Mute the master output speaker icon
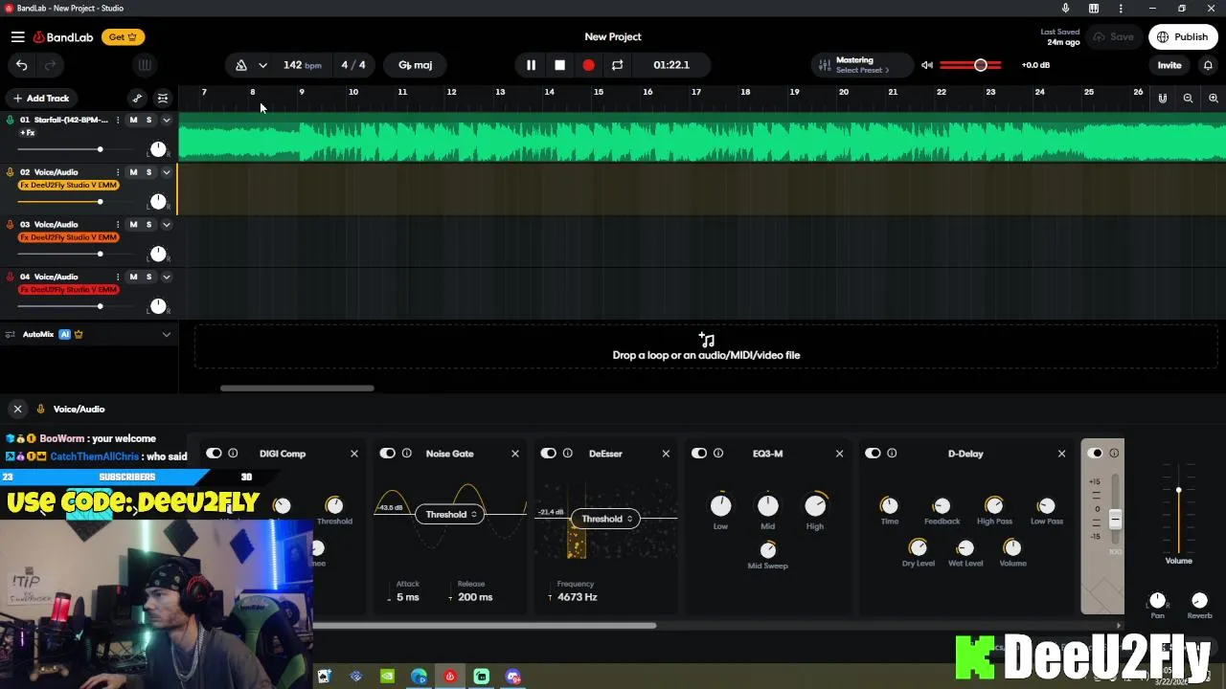Viewport: 1226px width, 689px height. click(926, 65)
